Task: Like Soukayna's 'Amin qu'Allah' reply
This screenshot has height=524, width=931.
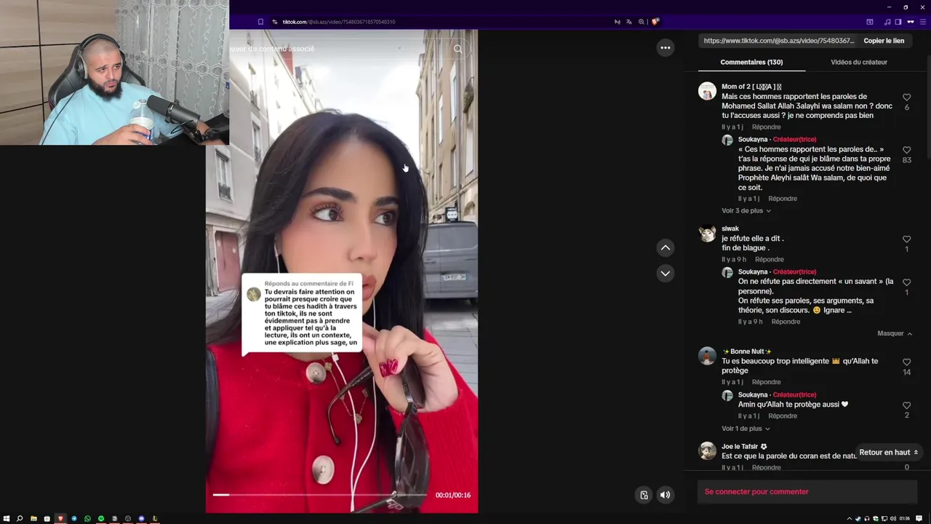Action: click(x=906, y=405)
